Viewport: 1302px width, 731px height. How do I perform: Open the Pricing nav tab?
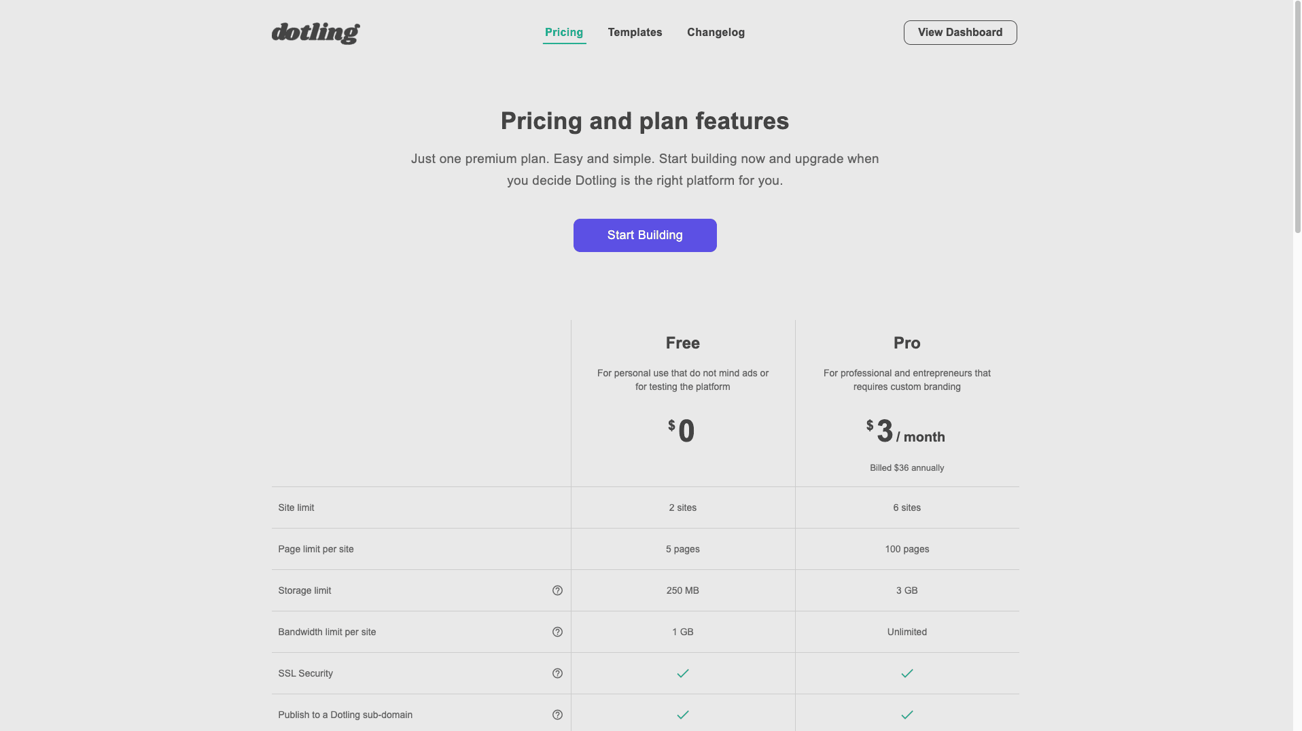(x=563, y=33)
